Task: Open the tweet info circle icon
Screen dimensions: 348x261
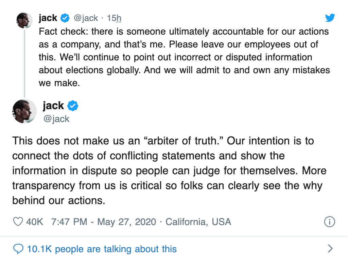Action: [x=330, y=222]
